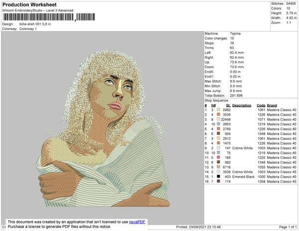Image resolution: width=299 pixels, height=231 pixels.
Task: Click the Height value 5.79 in
Action: [x=292, y=13]
